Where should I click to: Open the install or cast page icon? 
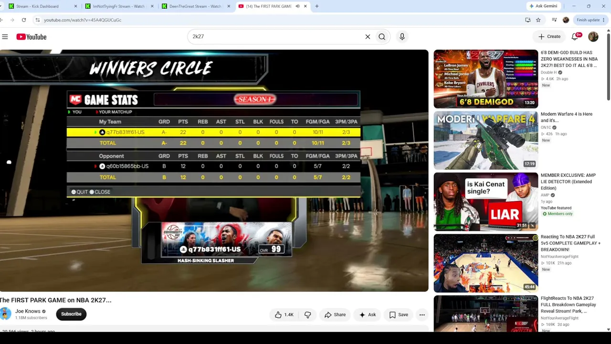[x=527, y=20]
